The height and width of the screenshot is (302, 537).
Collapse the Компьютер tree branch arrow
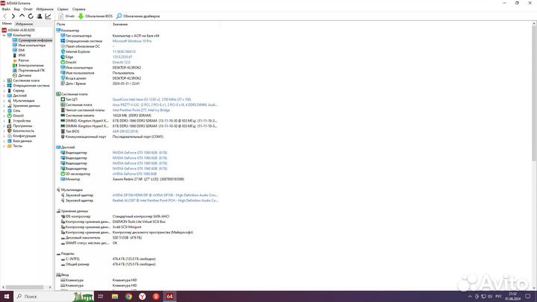pos(4,35)
